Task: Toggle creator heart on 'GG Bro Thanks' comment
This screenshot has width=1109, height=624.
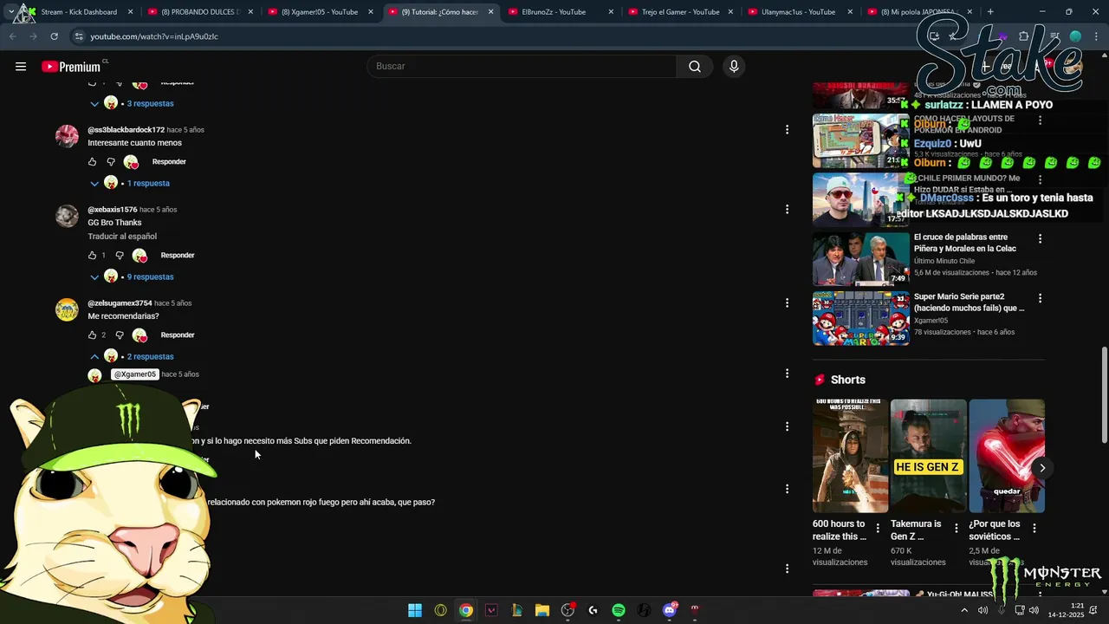Action: (x=139, y=256)
